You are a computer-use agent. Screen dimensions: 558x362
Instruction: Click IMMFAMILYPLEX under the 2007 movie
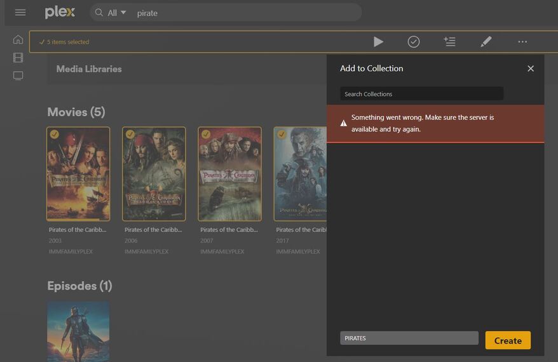(222, 251)
